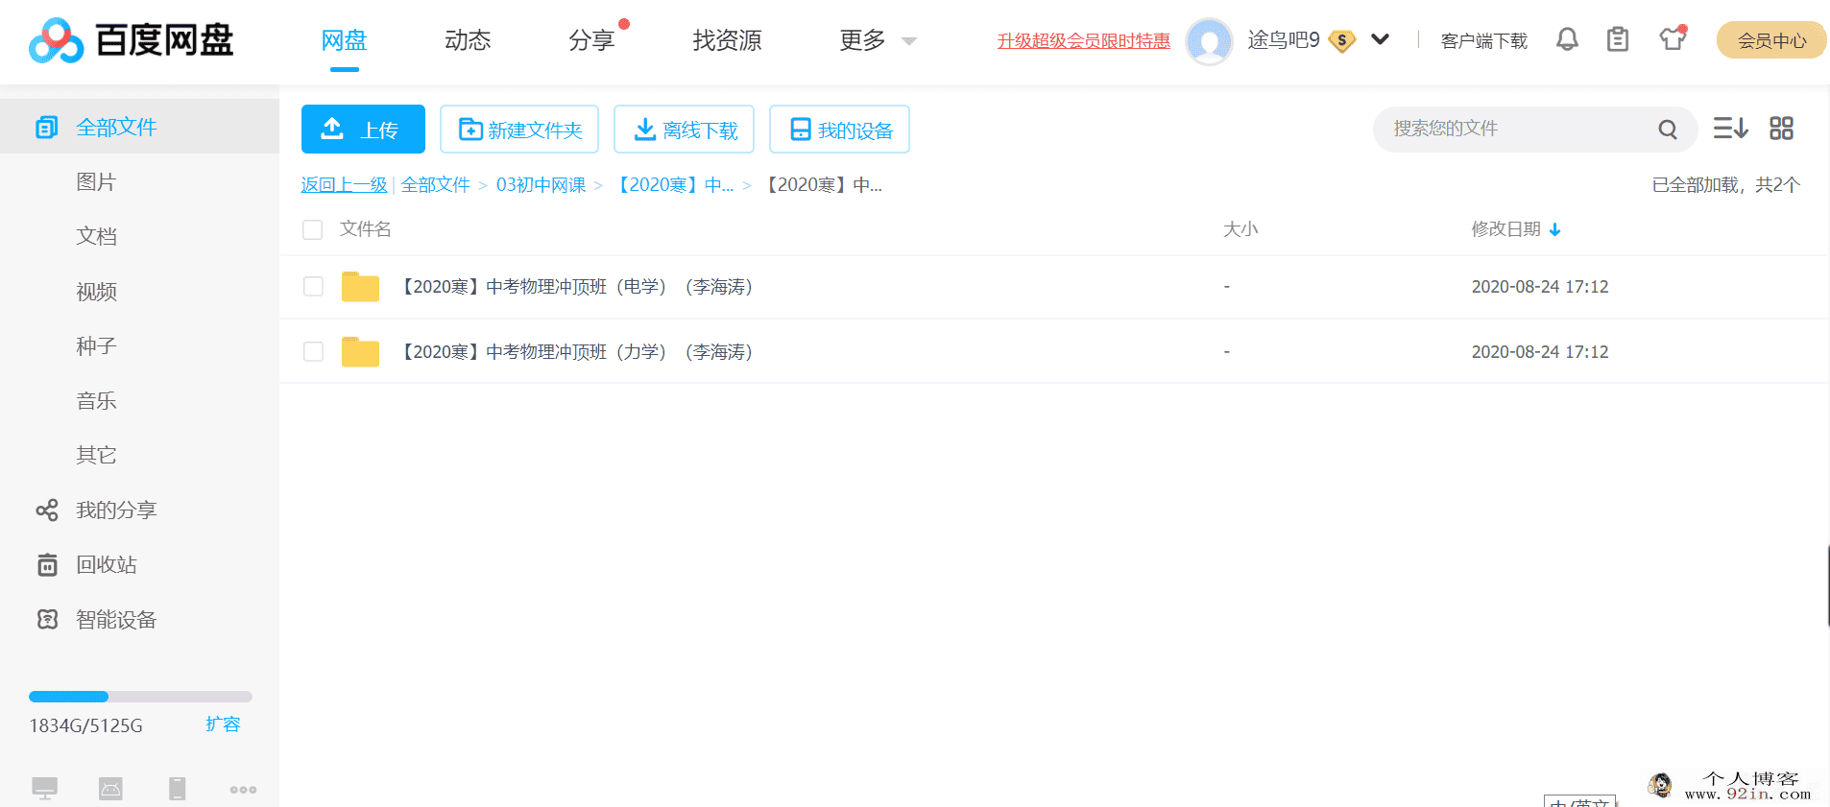Viewport: 1830px width, 807px height.
Task: Click the 电学 folder icon
Action: 360,287
